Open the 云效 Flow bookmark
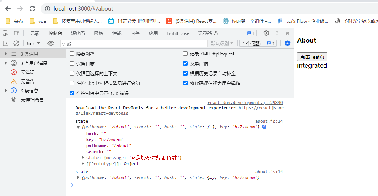Image resolution: width=378 pixels, height=196 pixels. [x=303, y=21]
